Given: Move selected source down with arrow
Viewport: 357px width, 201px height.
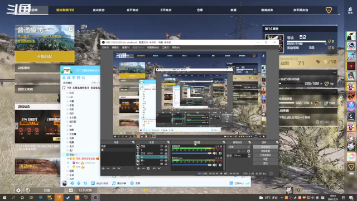Looking at the screenshot, I should [159, 169].
